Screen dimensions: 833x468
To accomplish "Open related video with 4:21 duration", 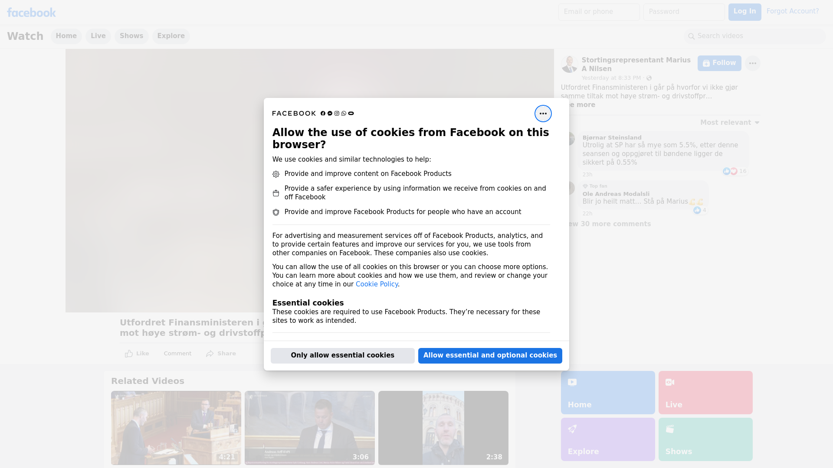I will pos(176,428).
